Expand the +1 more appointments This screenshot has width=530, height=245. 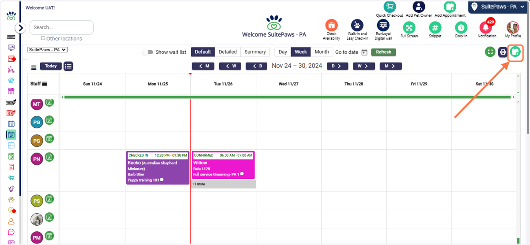pos(223,184)
